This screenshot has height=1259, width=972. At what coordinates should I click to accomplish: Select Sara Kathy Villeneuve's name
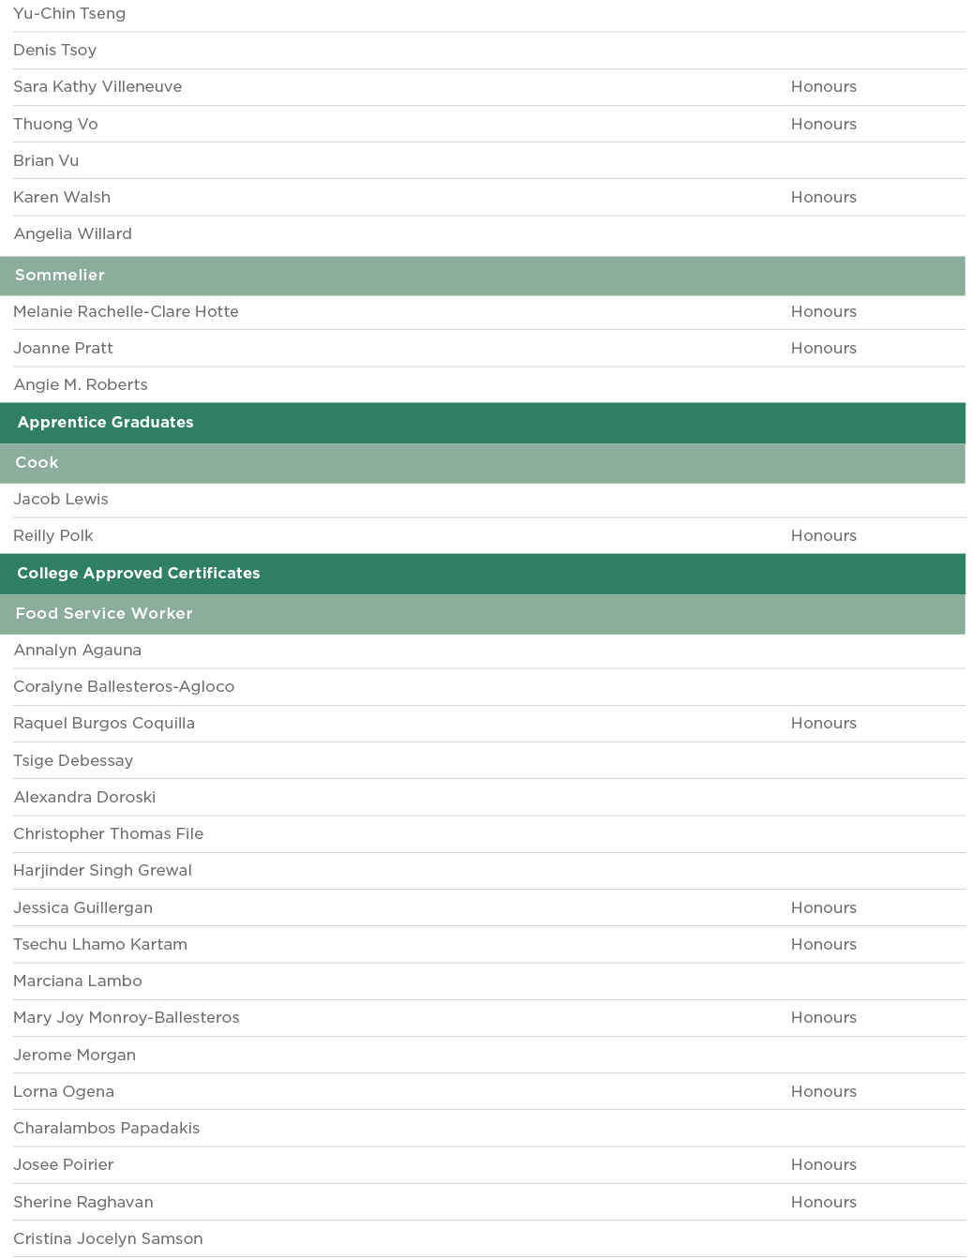[x=97, y=87]
